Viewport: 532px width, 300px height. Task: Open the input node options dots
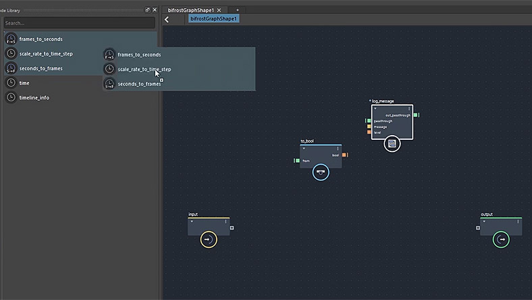[225, 222]
